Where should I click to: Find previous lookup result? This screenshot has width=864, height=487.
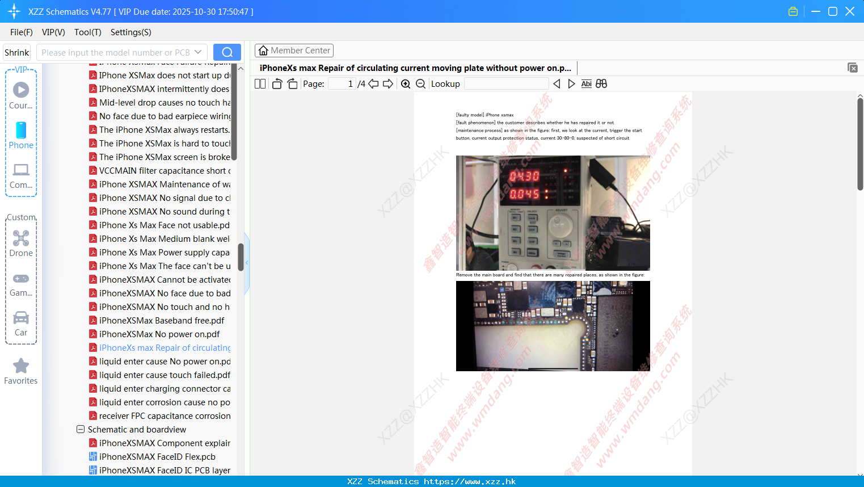click(557, 83)
